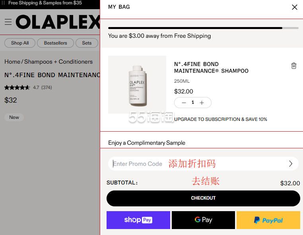
Task: Click the Olaplex logo
Action: click(58, 22)
